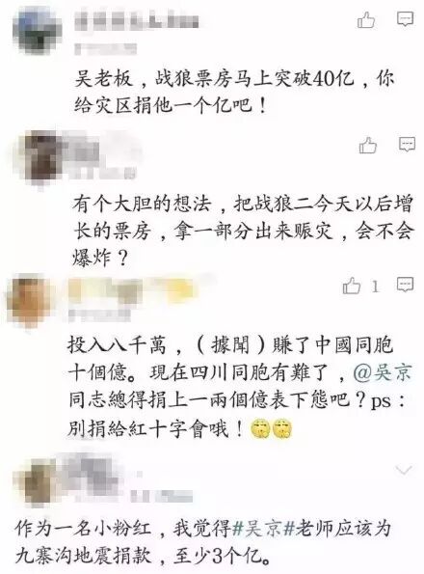Click the like count number 1

click(375, 287)
